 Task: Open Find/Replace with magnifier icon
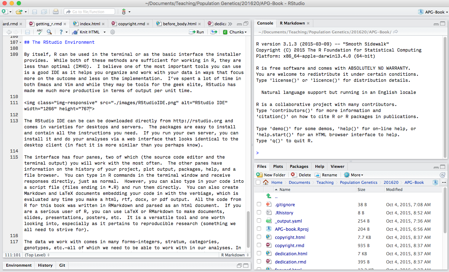[49, 32]
